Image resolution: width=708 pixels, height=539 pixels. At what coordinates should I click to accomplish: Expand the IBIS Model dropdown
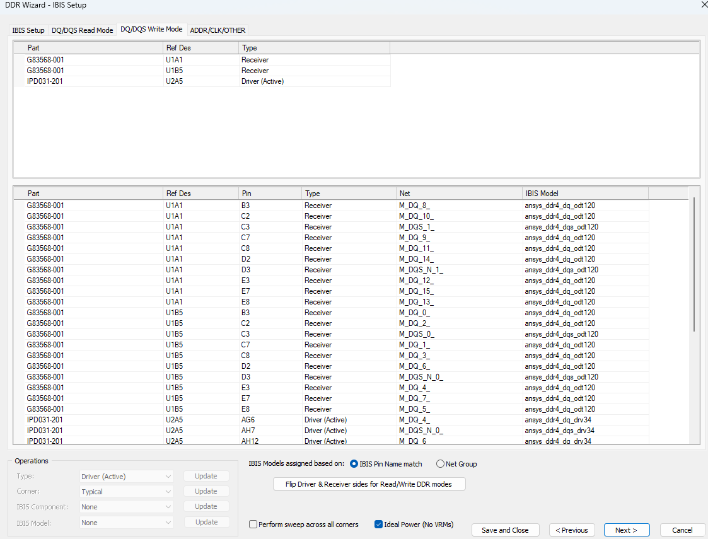pyautogui.click(x=126, y=523)
